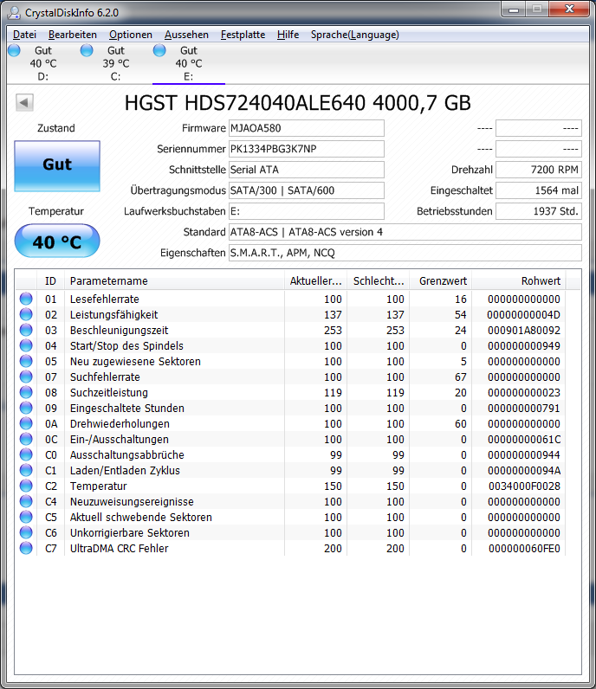Click the blue Gut health status button
The width and height of the screenshot is (596, 689).
[57, 166]
